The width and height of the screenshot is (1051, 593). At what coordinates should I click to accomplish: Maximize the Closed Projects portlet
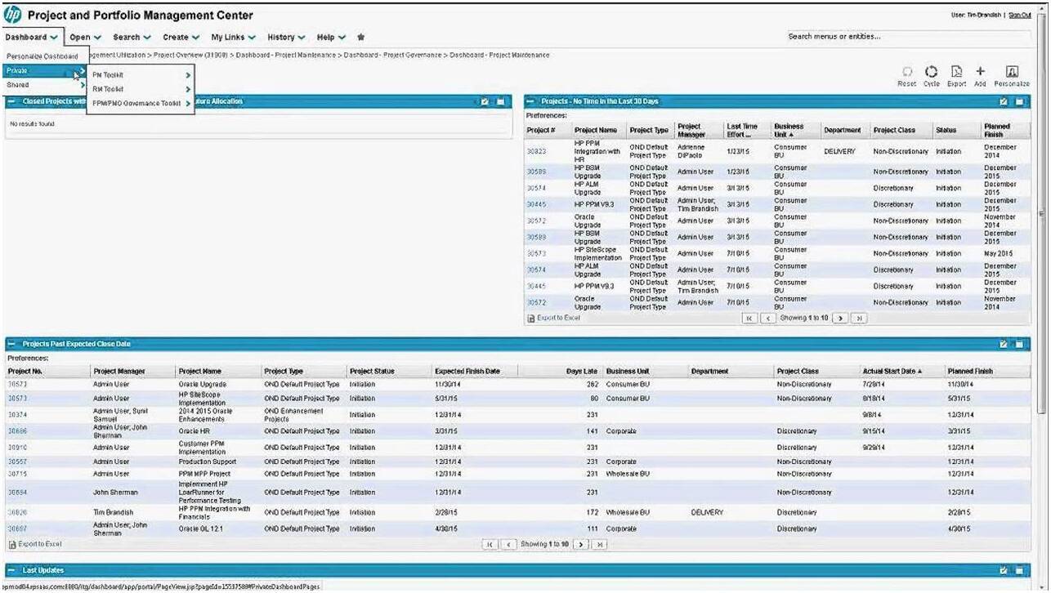(502, 101)
